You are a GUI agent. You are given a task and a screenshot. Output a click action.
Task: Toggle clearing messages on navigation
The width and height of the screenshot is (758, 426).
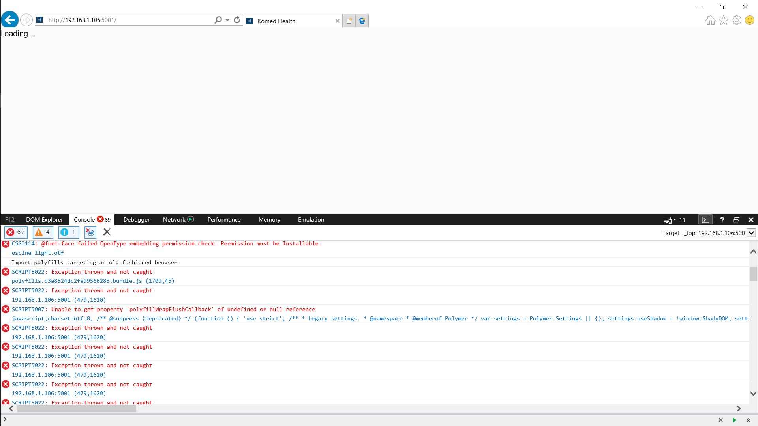tap(90, 232)
